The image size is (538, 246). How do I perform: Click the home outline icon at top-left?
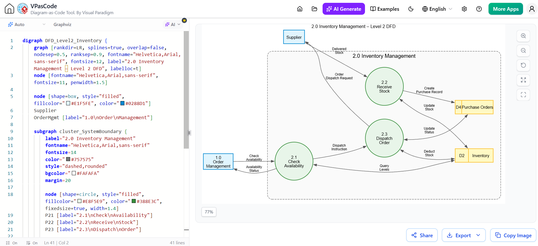click(x=9, y=9)
